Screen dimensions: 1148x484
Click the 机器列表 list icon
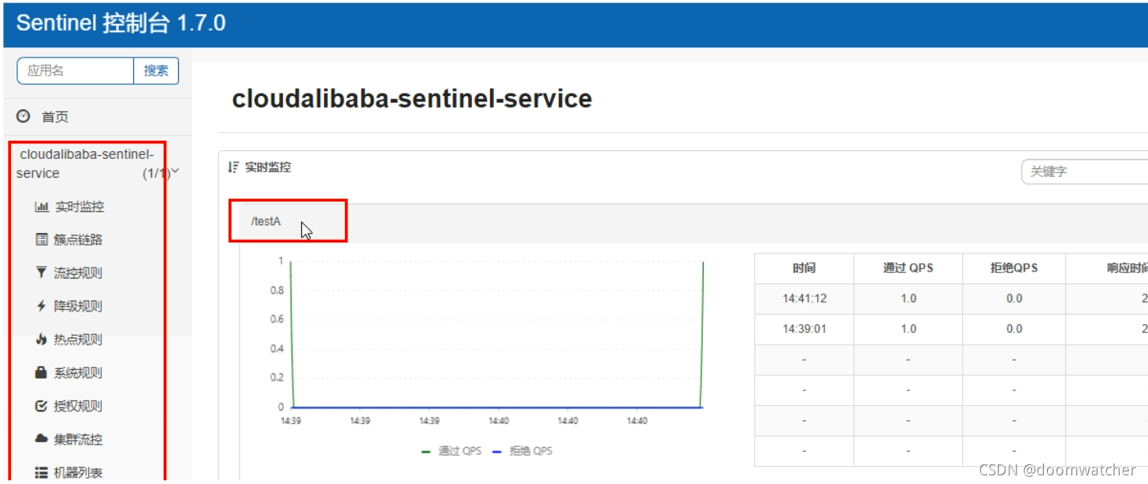[42, 472]
